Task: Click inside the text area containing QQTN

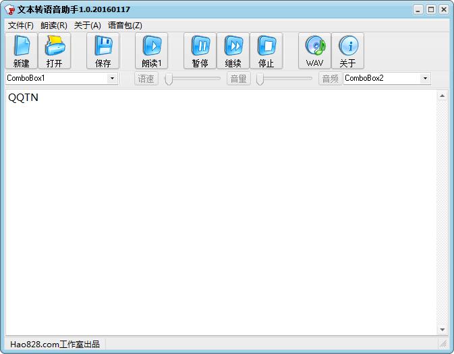Action: click(216, 202)
